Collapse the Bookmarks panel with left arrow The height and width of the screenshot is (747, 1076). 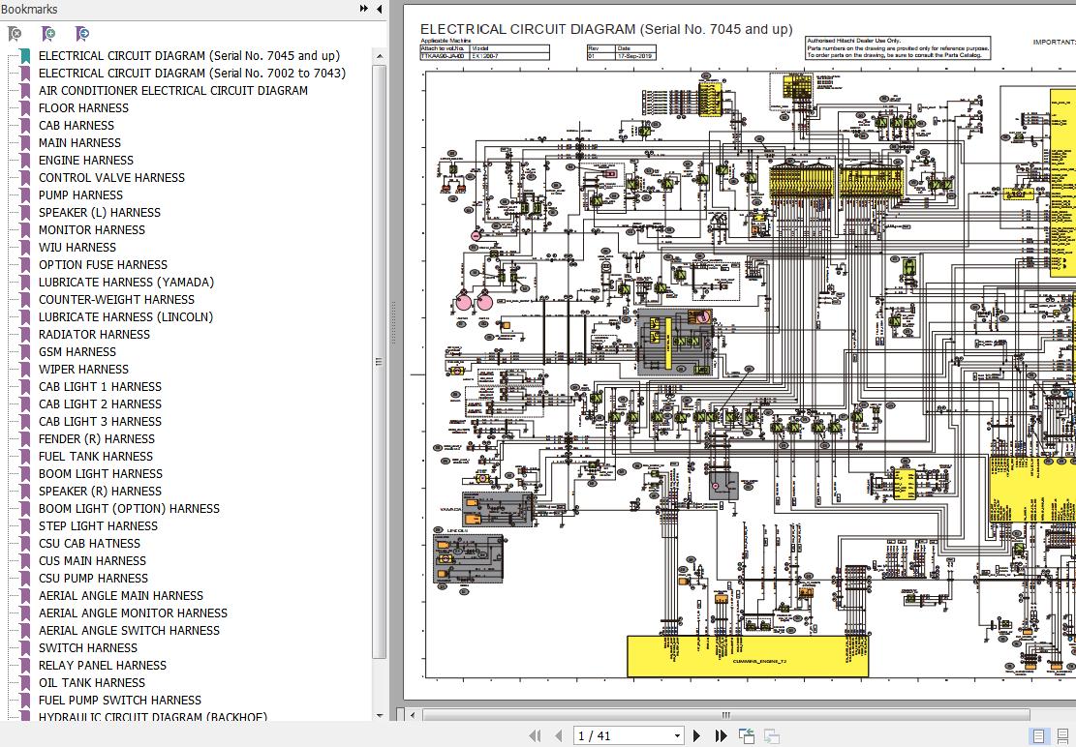[379, 9]
